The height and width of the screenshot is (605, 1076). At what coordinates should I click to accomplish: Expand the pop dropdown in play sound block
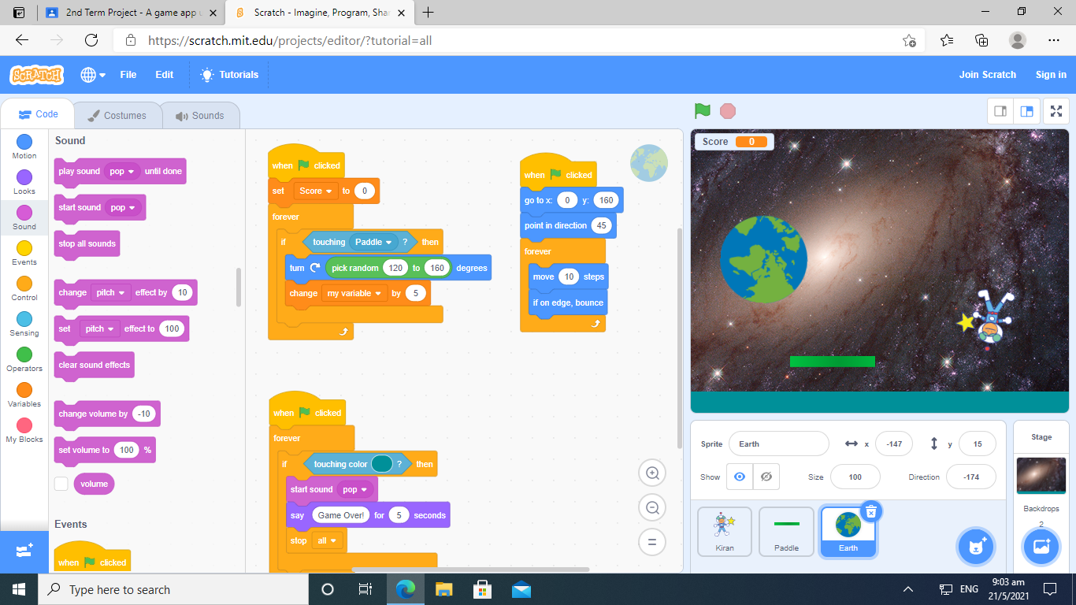coord(122,171)
